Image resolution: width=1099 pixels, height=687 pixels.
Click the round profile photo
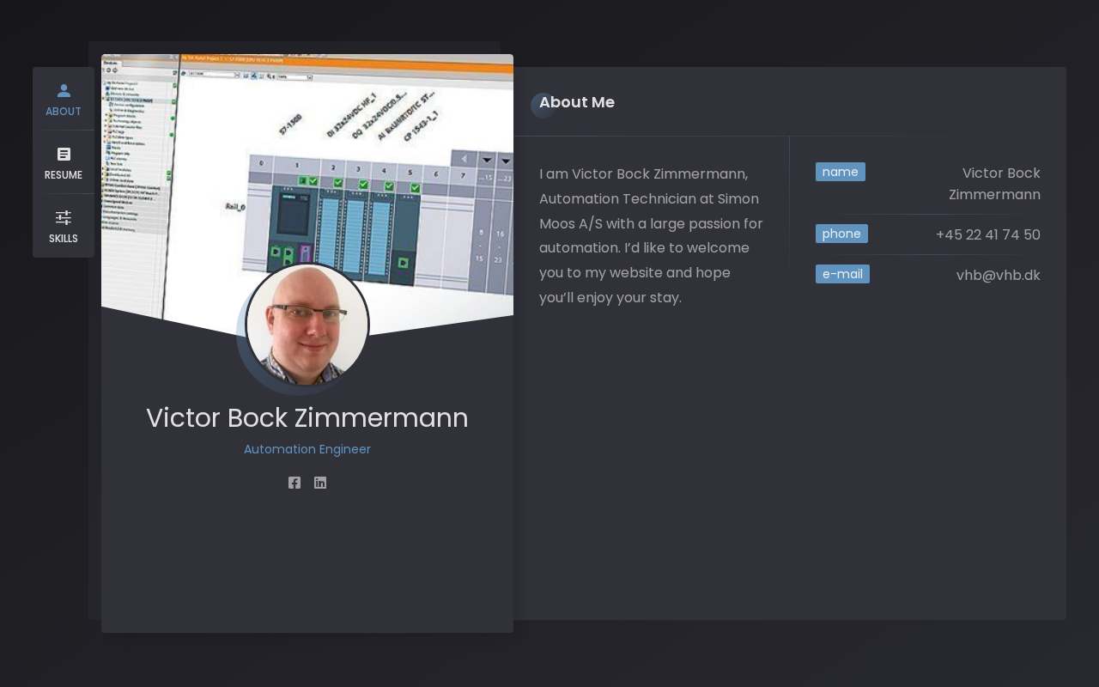307,325
